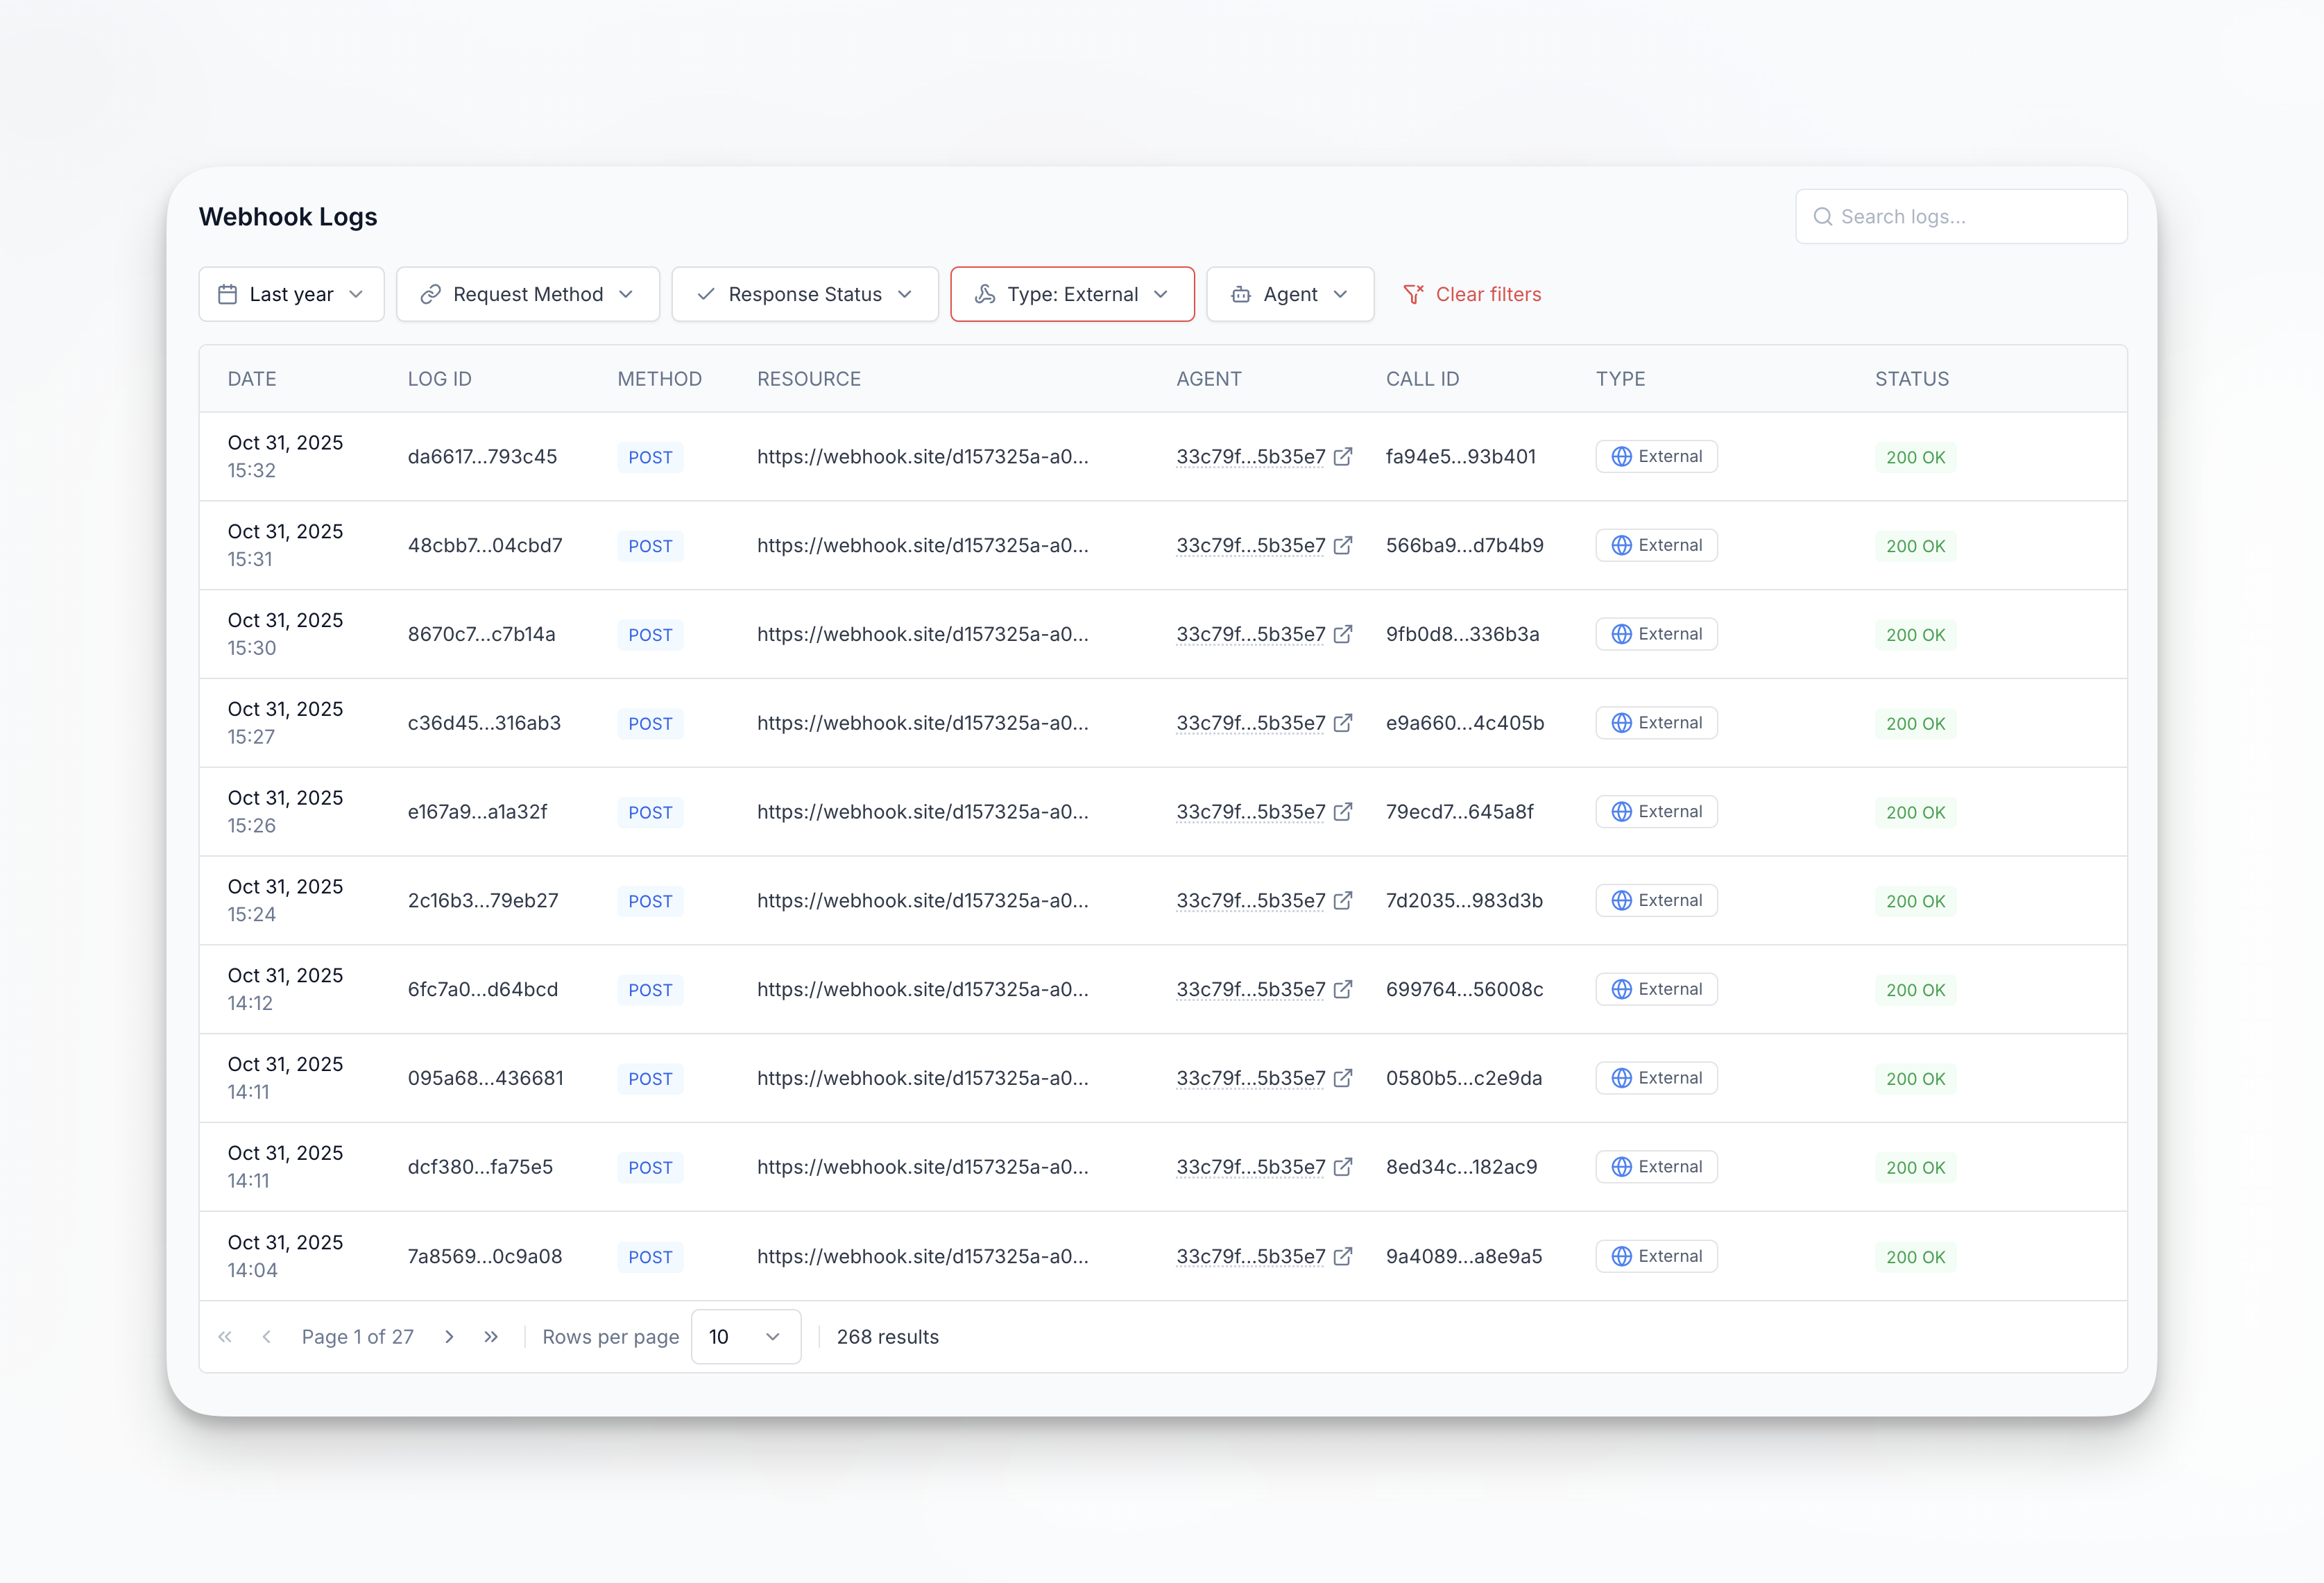Open the agent link icon in the 15:27 row
This screenshot has height=1583, width=2324.
coord(1343,722)
